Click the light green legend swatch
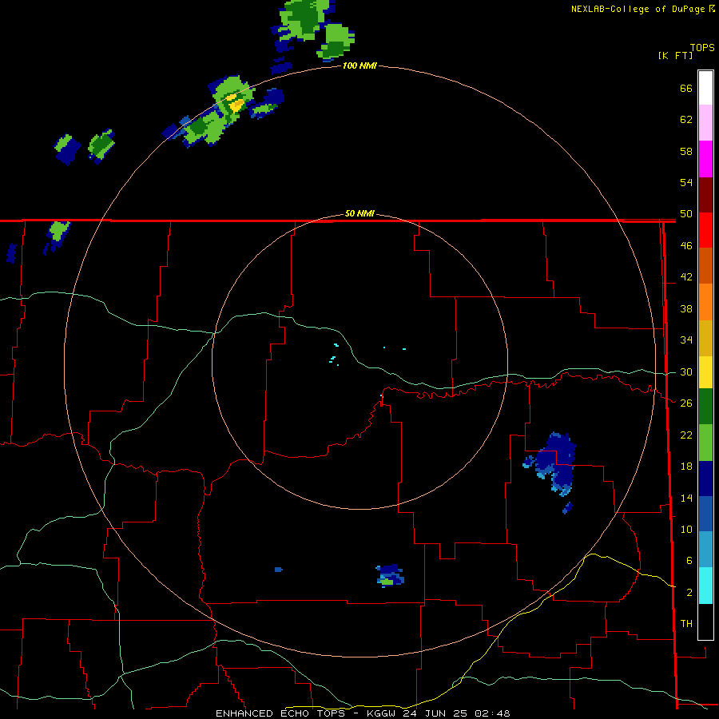This screenshot has height=719, width=719. click(705, 443)
